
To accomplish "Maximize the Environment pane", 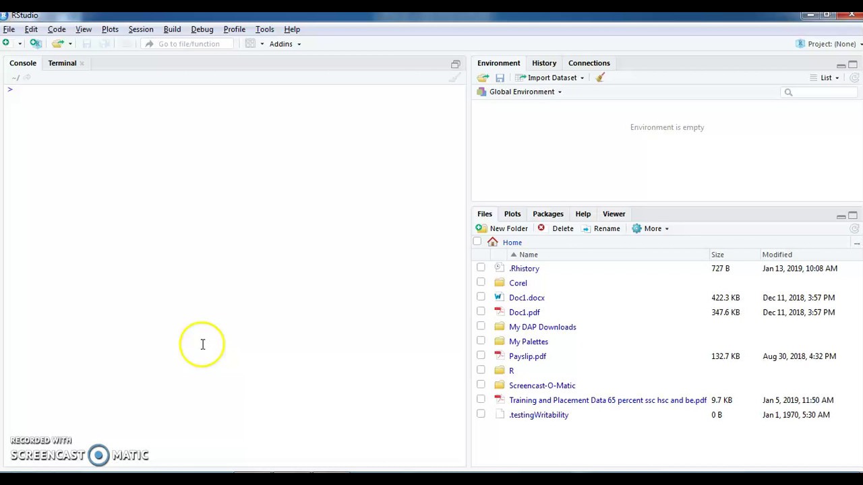I will point(853,65).
